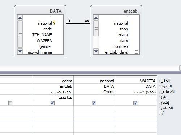Click Criteria cell under national column

(x=94, y=108)
